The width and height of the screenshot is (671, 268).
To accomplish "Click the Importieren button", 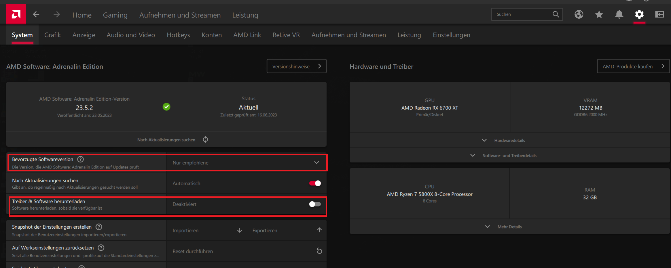I will (207, 230).
